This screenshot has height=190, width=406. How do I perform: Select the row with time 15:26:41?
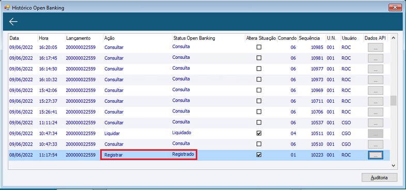point(199,112)
